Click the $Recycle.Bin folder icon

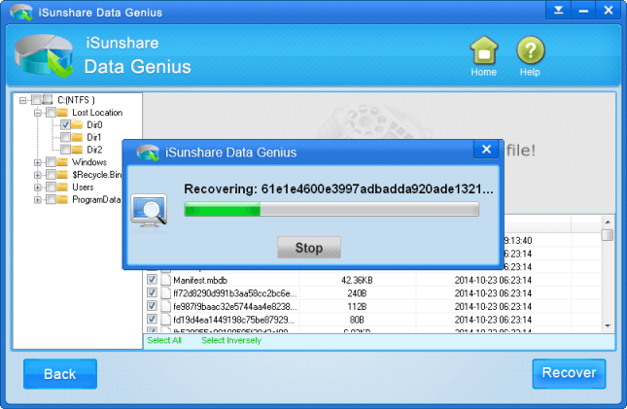click(x=62, y=174)
